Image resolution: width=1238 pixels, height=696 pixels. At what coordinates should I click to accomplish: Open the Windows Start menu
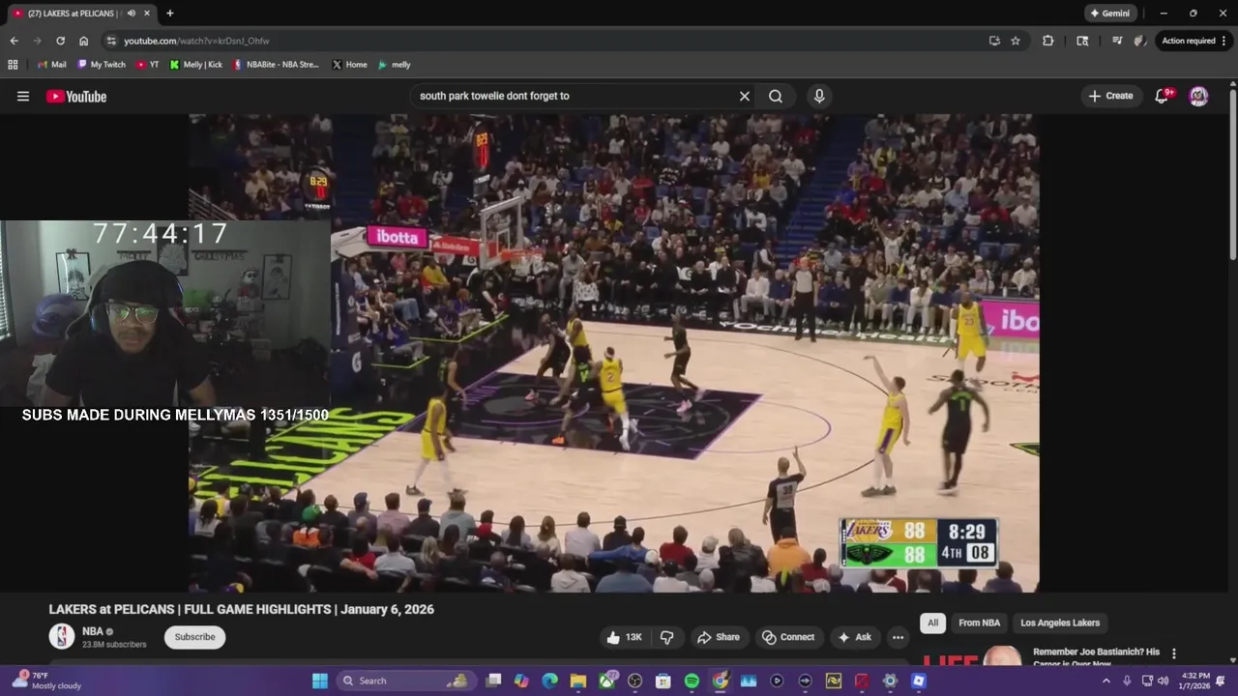coord(319,681)
